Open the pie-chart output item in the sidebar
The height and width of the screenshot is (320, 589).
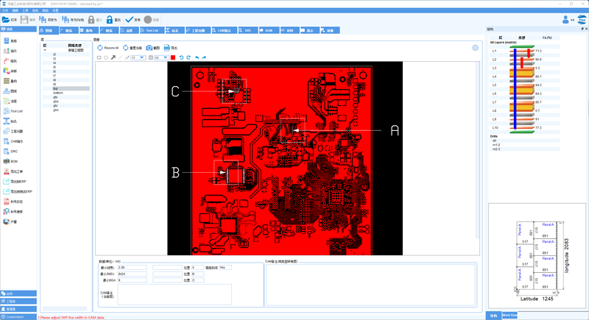[10, 221]
